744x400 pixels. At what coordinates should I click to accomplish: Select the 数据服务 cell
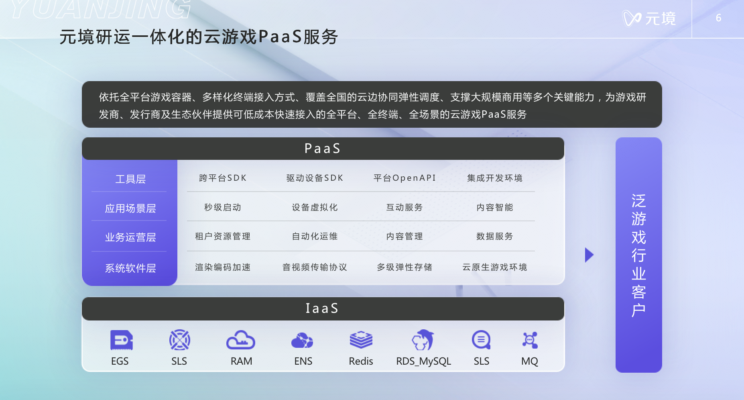(495, 236)
